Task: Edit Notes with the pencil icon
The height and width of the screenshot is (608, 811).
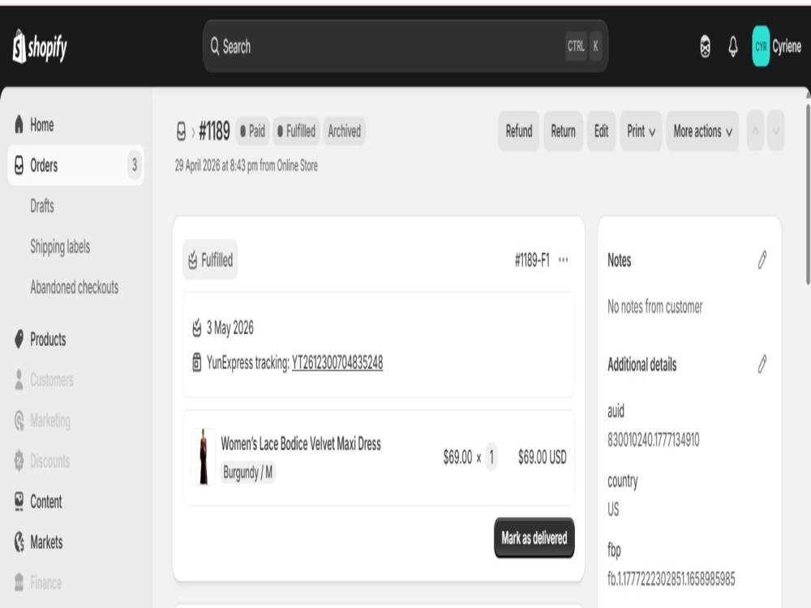Action: point(762,260)
